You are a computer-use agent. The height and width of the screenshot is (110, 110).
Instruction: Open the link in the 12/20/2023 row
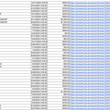90,75
